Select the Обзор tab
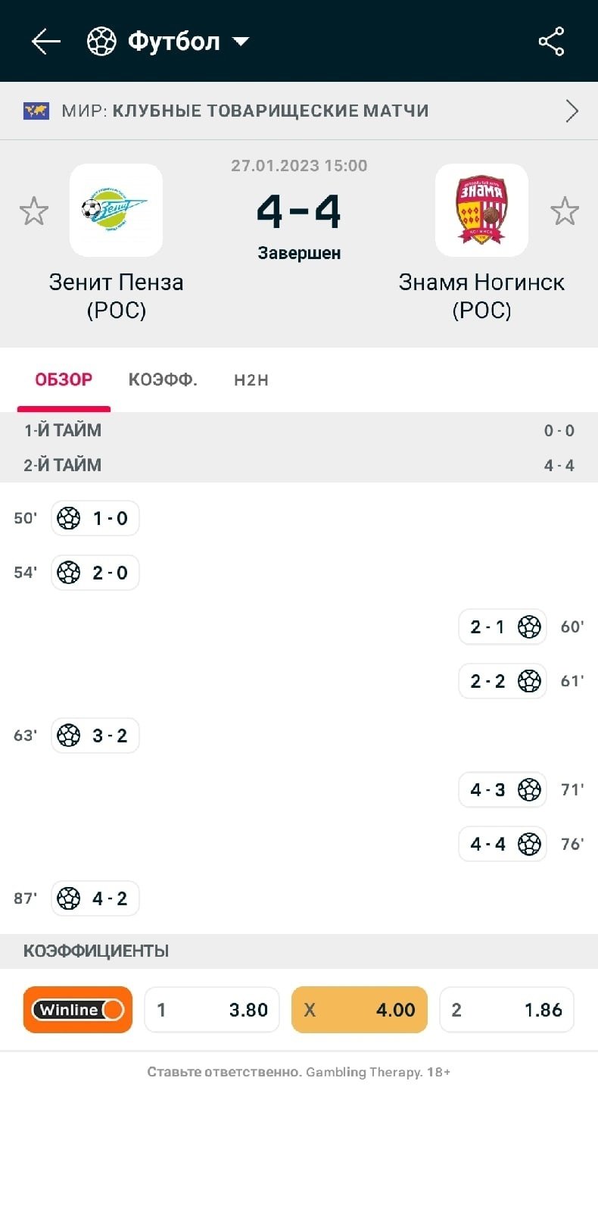 pyautogui.click(x=64, y=380)
